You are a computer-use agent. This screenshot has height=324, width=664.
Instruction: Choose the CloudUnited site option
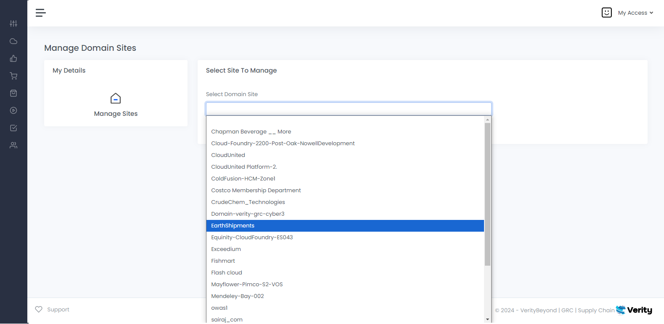[345, 155]
